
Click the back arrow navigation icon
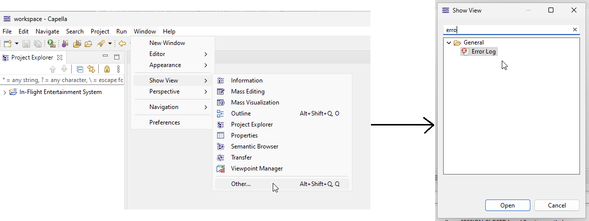[122, 44]
